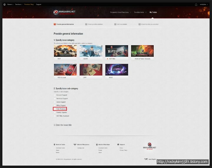Choose the Technical Support sub-category
This screenshot has width=212, height=168.
tap(61, 99)
